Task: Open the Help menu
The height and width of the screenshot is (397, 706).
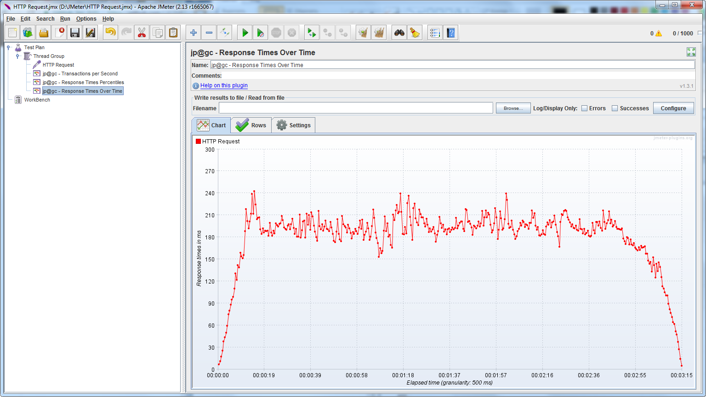Action: point(108,19)
